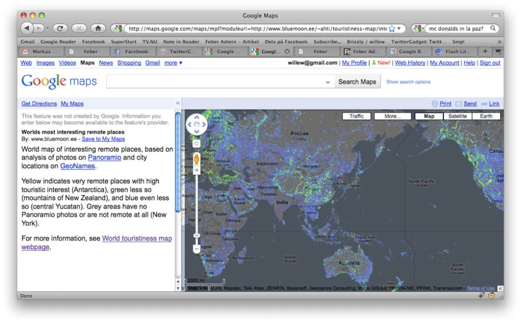
Task: Click the pan control hand icon
Action: [x=196, y=125]
